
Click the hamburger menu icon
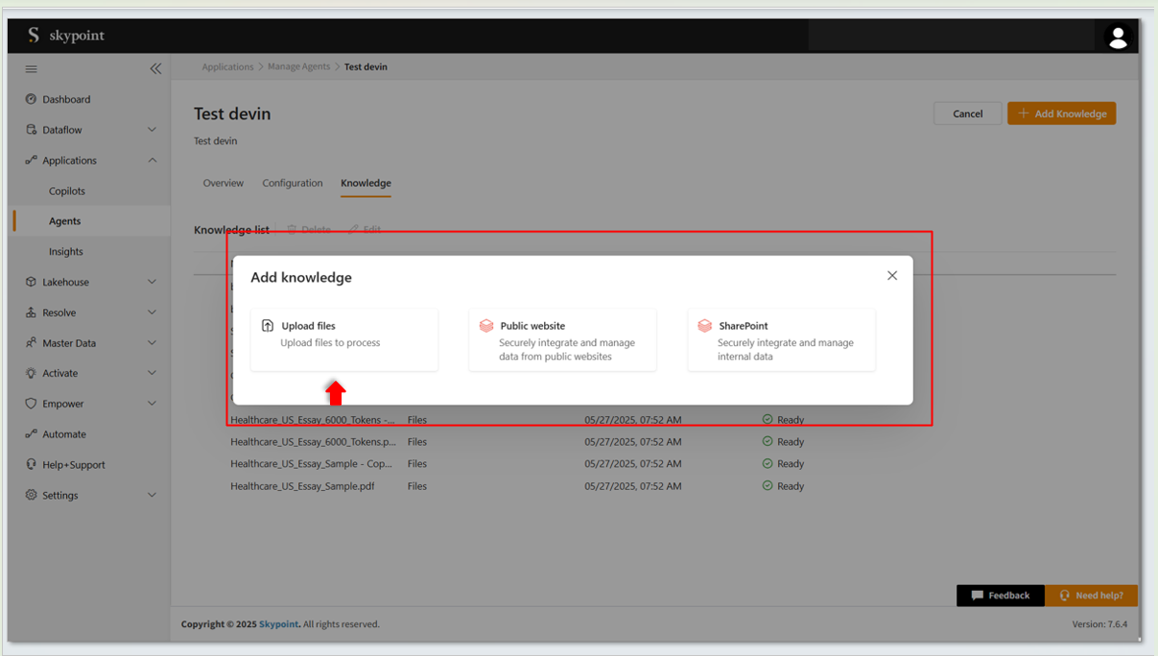pos(31,69)
